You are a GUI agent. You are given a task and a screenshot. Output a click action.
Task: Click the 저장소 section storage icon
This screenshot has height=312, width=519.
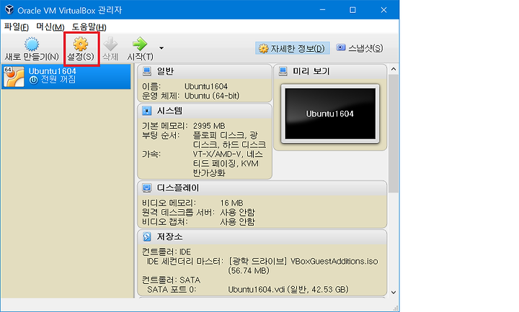(x=146, y=237)
